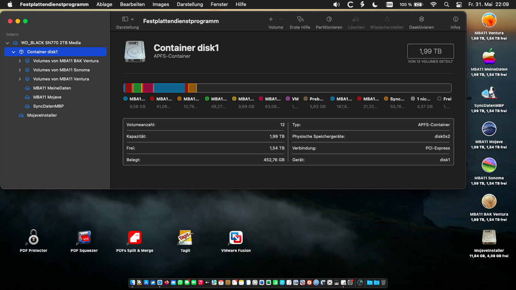Open Safari from the Dock
Screen dimensions: 516x290
[160, 282]
